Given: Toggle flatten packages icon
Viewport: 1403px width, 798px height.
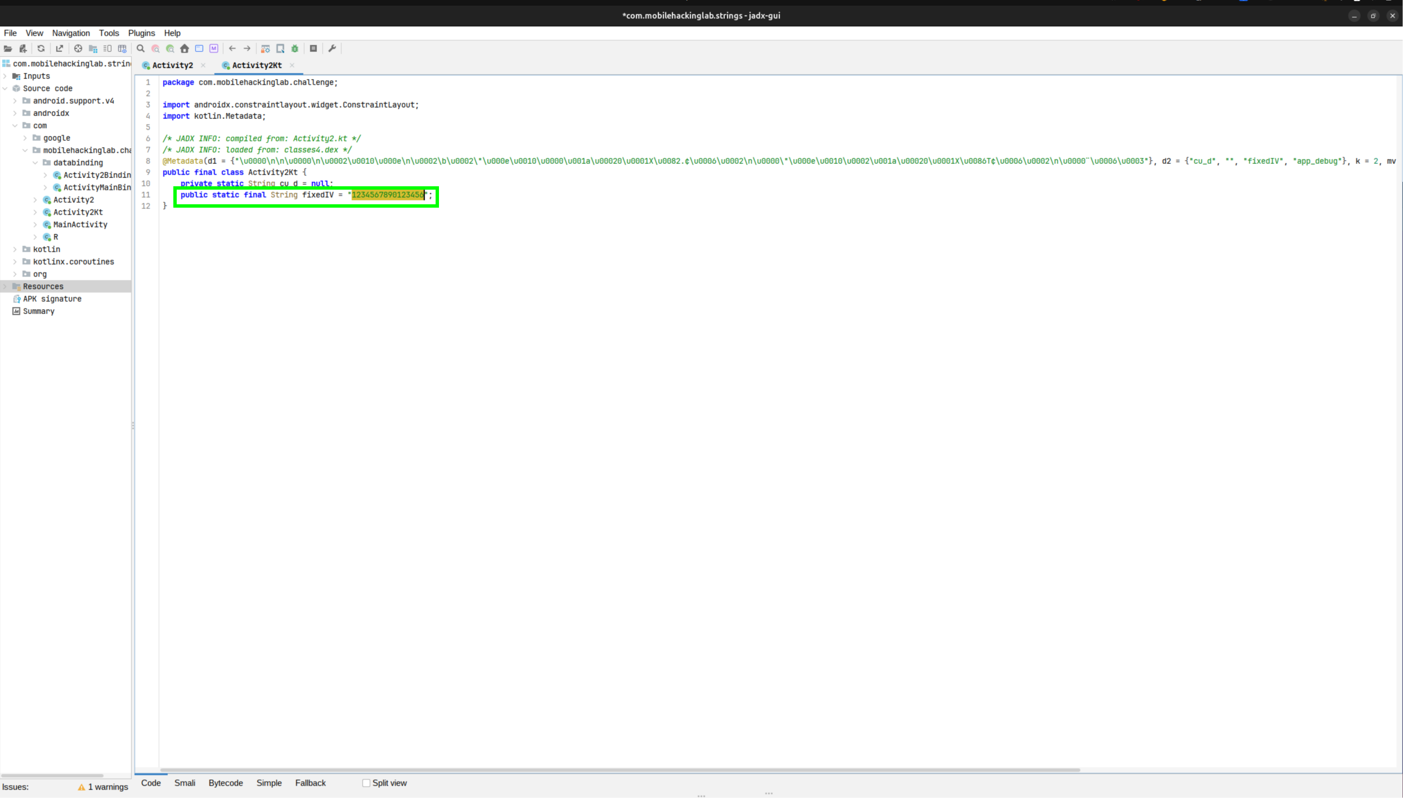Looking at the screenshot, I should click(x=93, y=49).
